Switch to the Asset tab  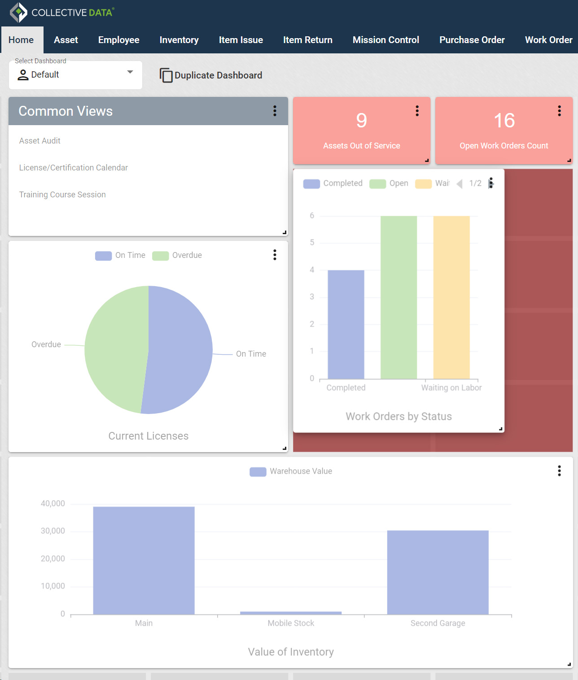pos(66,40)
